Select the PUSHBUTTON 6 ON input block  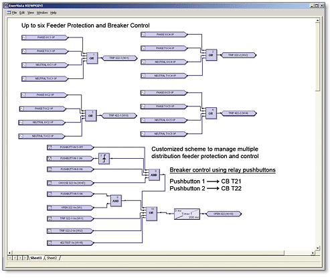(70, 169)
